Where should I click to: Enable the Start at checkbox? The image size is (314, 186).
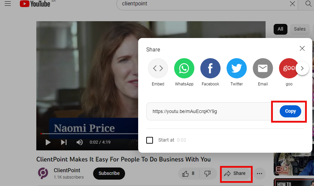[150, 140]
